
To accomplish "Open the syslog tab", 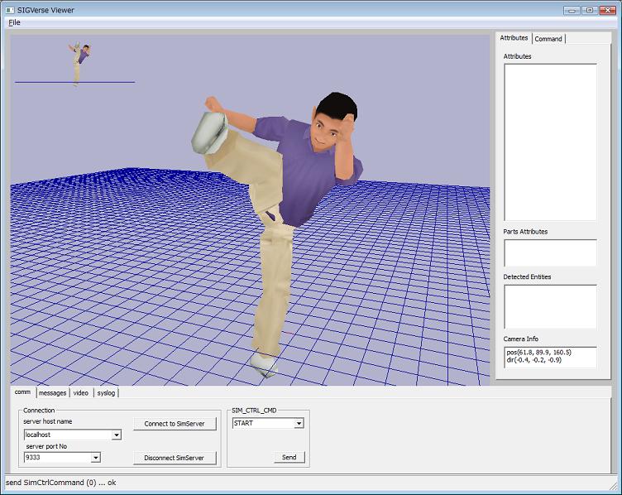I will (x=107, y=392).
